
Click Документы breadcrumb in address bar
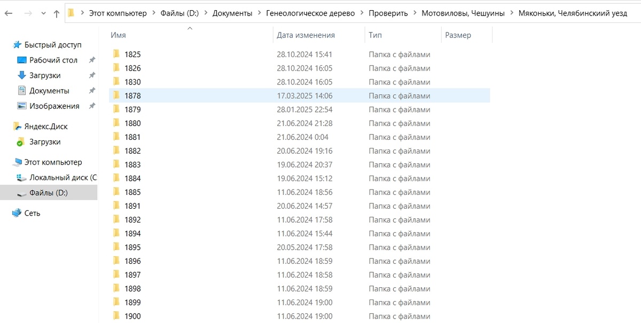point(232,13)
